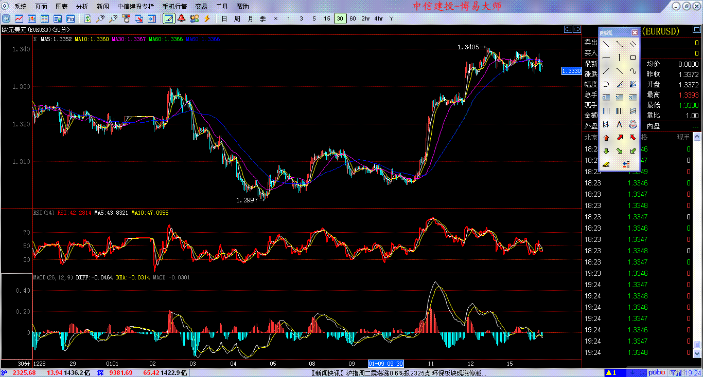Click the pobo label in status bar
Screen dimensions: 703x377
click(x=657, y=373)
